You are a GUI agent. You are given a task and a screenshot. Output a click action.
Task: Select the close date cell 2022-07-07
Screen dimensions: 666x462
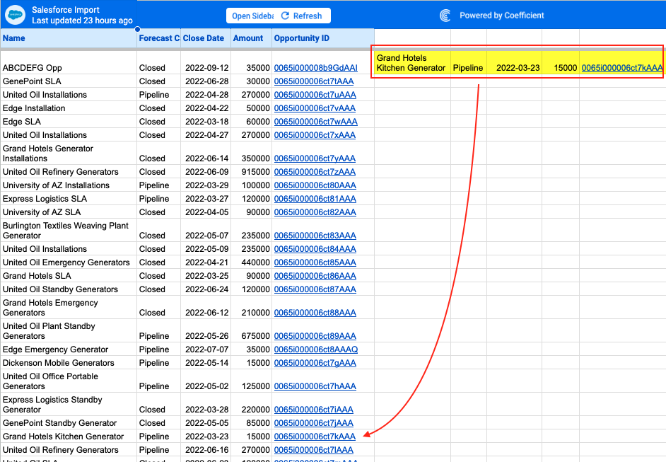206,350
